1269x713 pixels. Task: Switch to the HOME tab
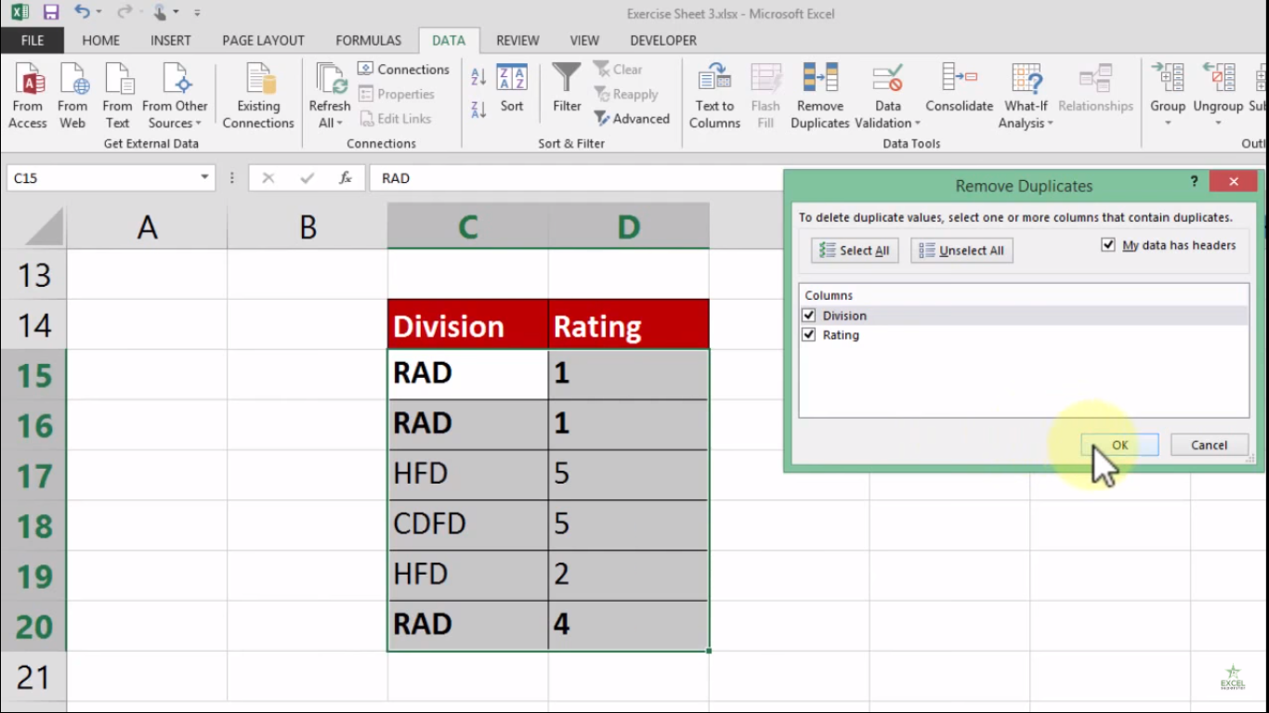click(100, 41)
